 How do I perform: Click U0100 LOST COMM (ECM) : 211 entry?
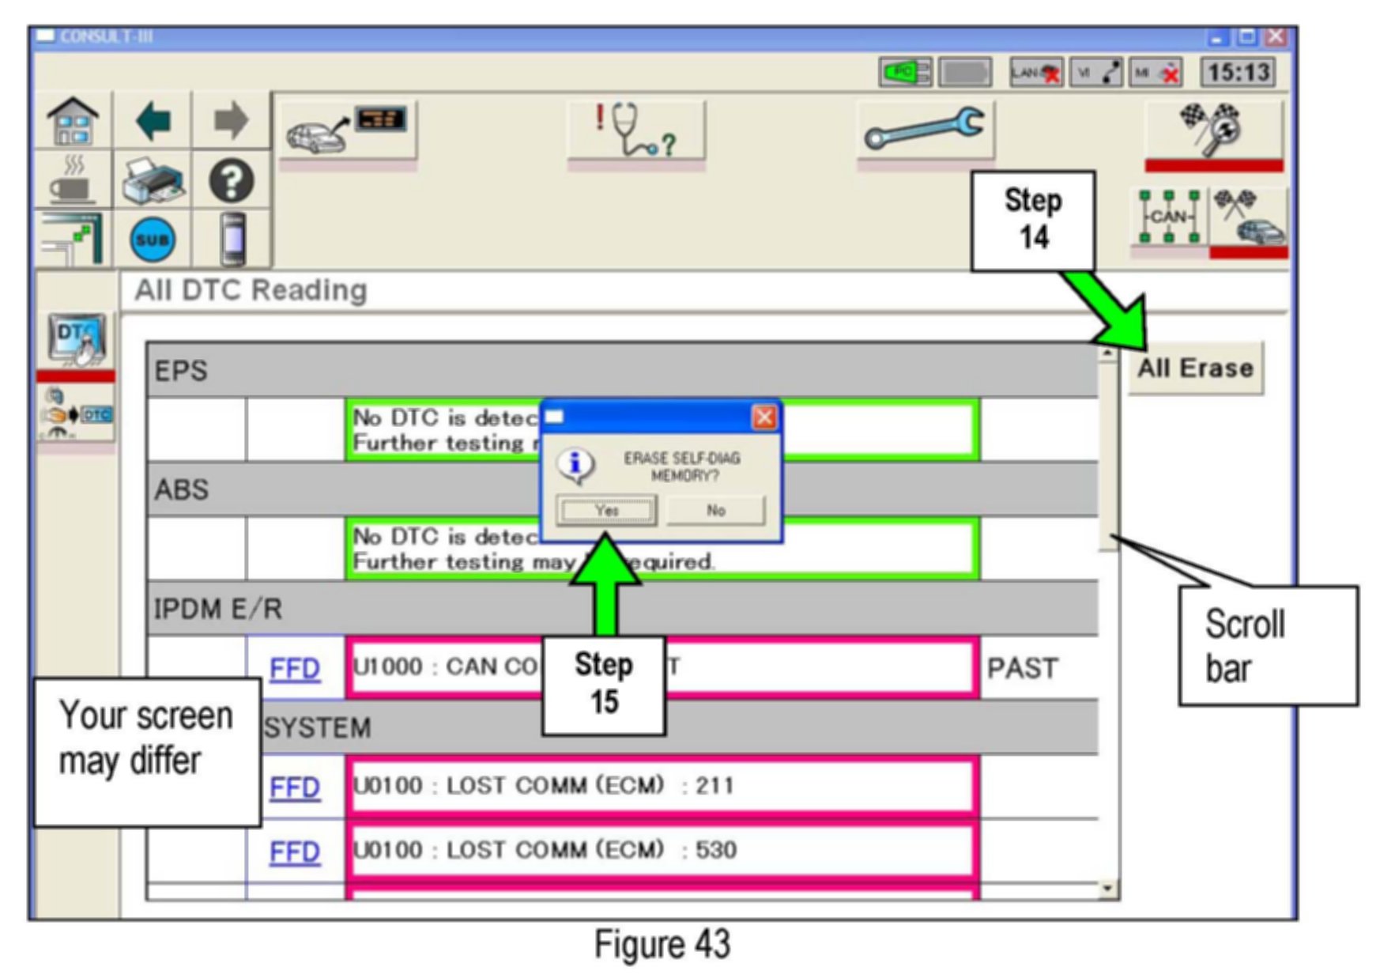point(662,785)
